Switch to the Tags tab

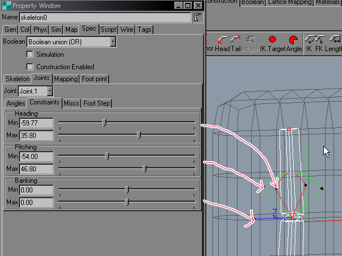point(144,30)
